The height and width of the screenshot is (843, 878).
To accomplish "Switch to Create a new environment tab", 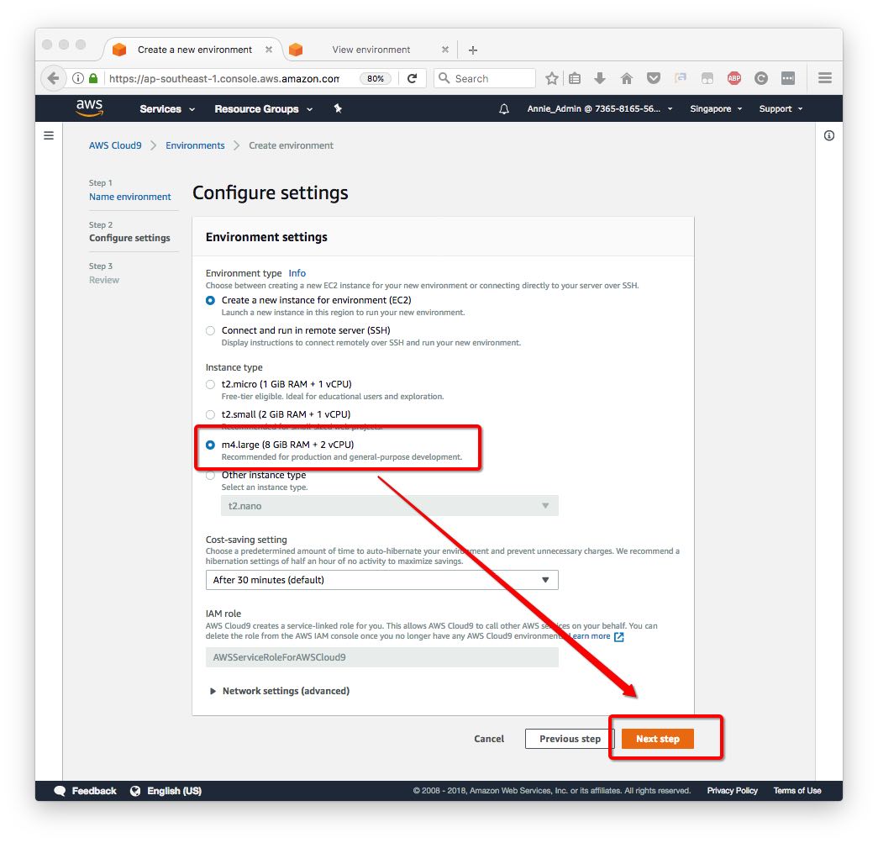I will point(194,50).
